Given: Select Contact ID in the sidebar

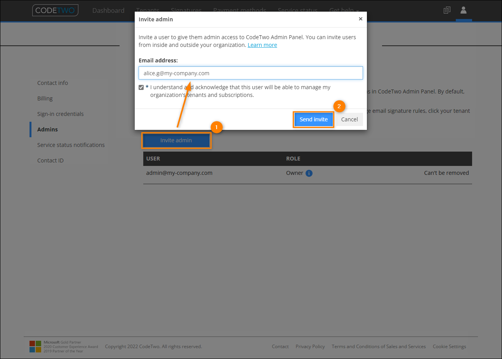Looking at the screenshot, I should (x=50, y=161).
